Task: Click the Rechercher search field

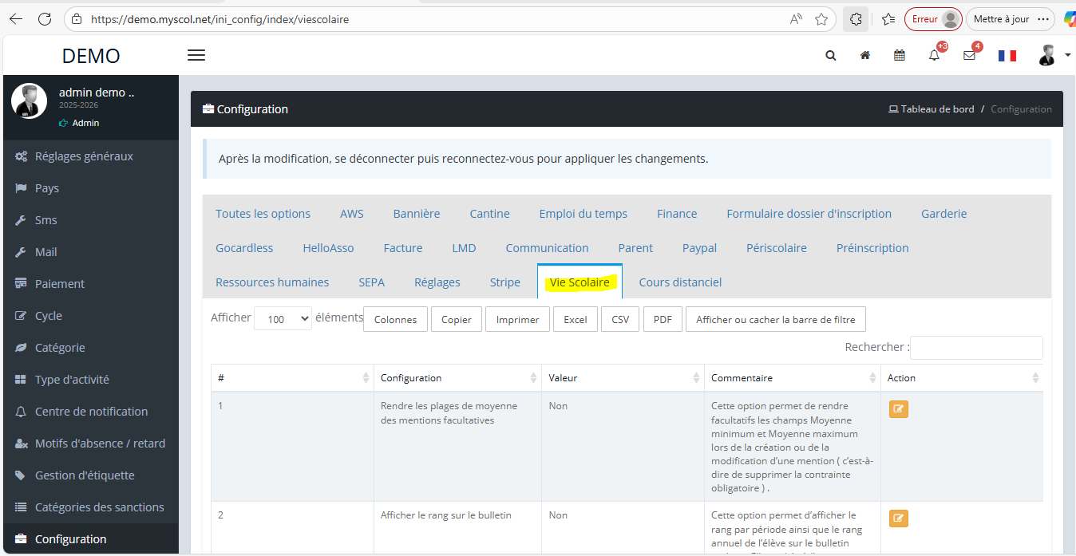Action: (976, 347)
